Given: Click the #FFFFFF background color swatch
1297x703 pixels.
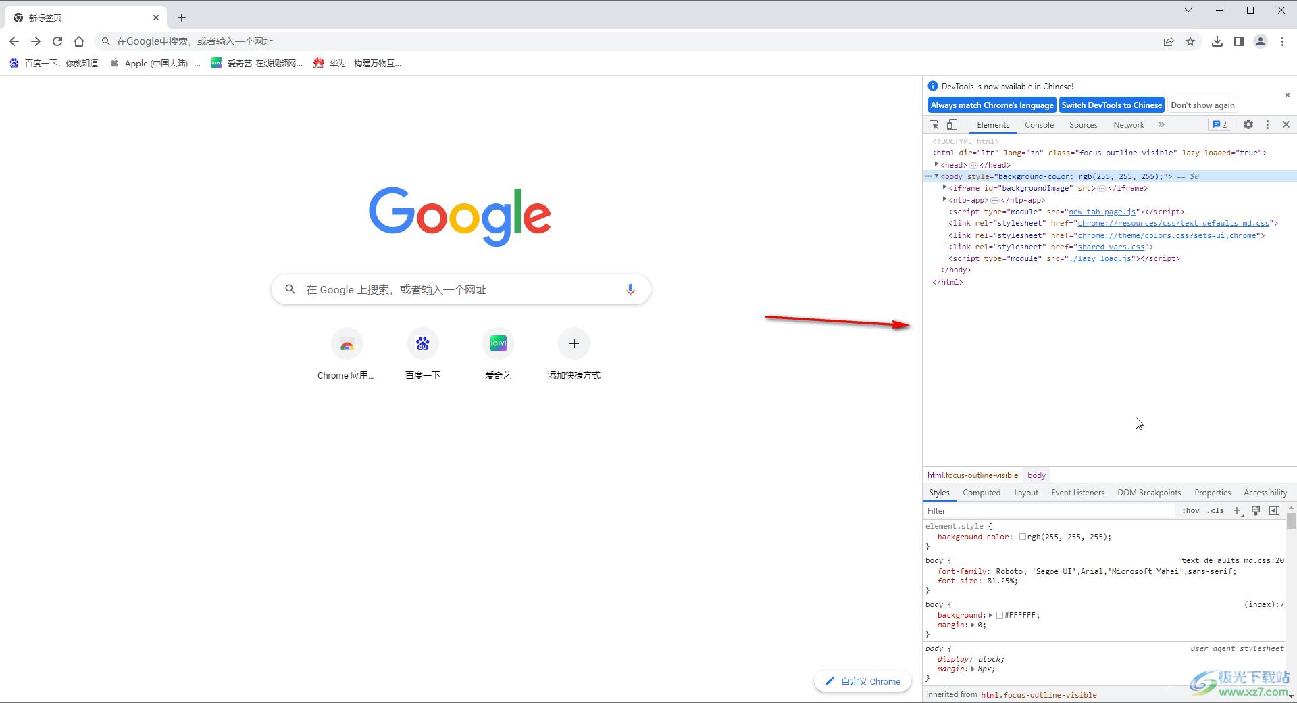Looking at the screenshot, I should pyautogui.click(x=1000, y=615).
